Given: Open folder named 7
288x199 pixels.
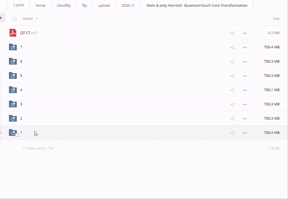Looking at the screenshot, I should click(x=21, y=47).
